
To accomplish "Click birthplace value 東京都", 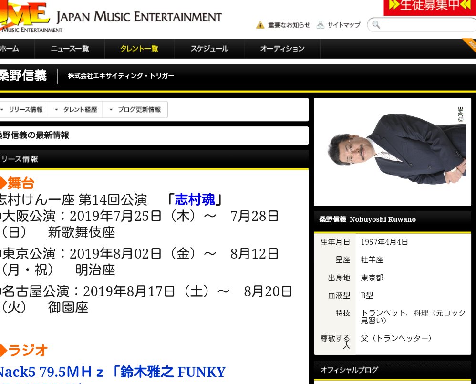I will coord(372,278).
